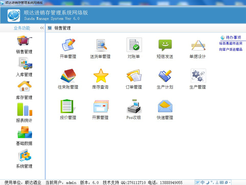The height and width of the screenshot is (185, 246).
Task: Open 订单管理 order management icon
Action: pyautogui.click(x=134, y=76)
